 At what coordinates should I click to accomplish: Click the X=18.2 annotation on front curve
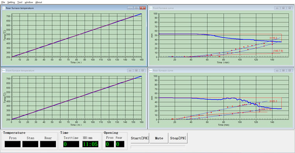point(273,38)
